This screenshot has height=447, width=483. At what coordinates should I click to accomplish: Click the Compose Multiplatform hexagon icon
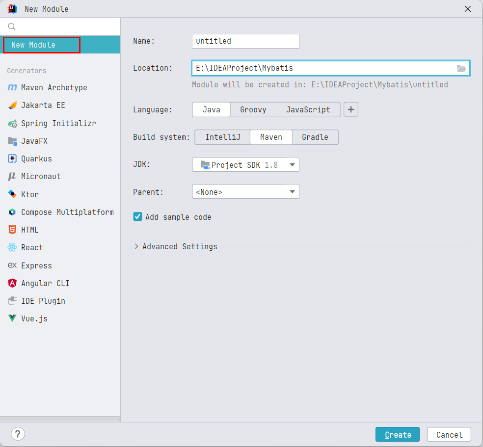click(x=12, y=212)
